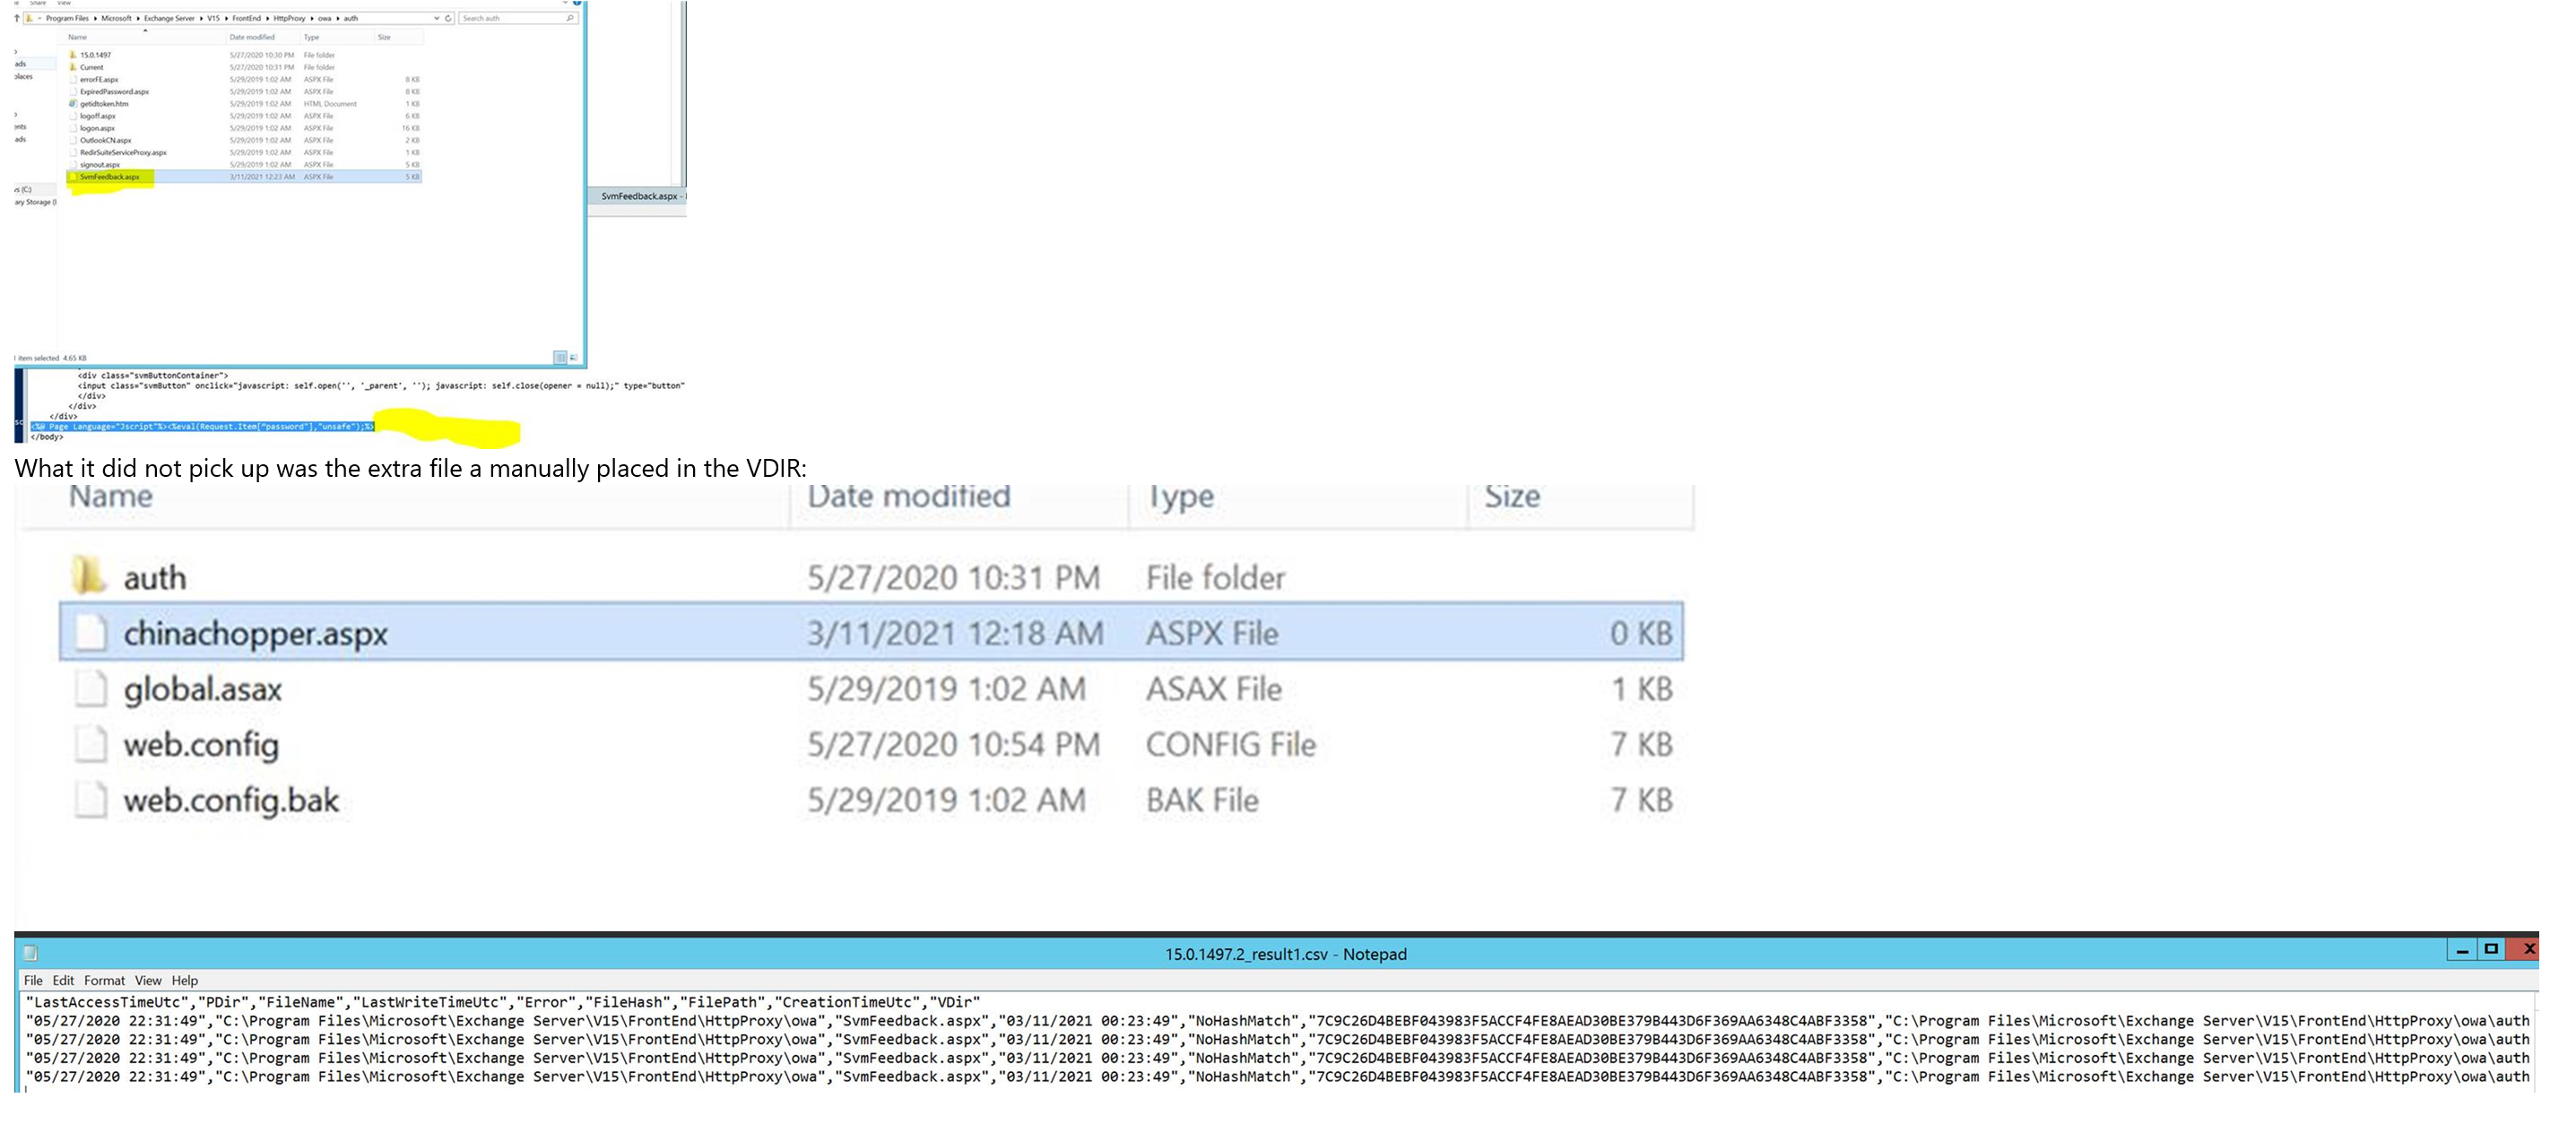Click the up-arrow navigation icon in File Explorer
The height and width of the screenshot is (1124, 2576).
16,18
